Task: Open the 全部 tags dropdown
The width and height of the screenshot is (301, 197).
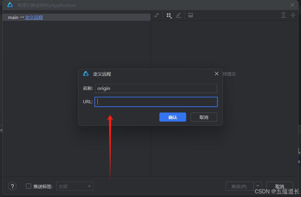Action: point(75,186)
